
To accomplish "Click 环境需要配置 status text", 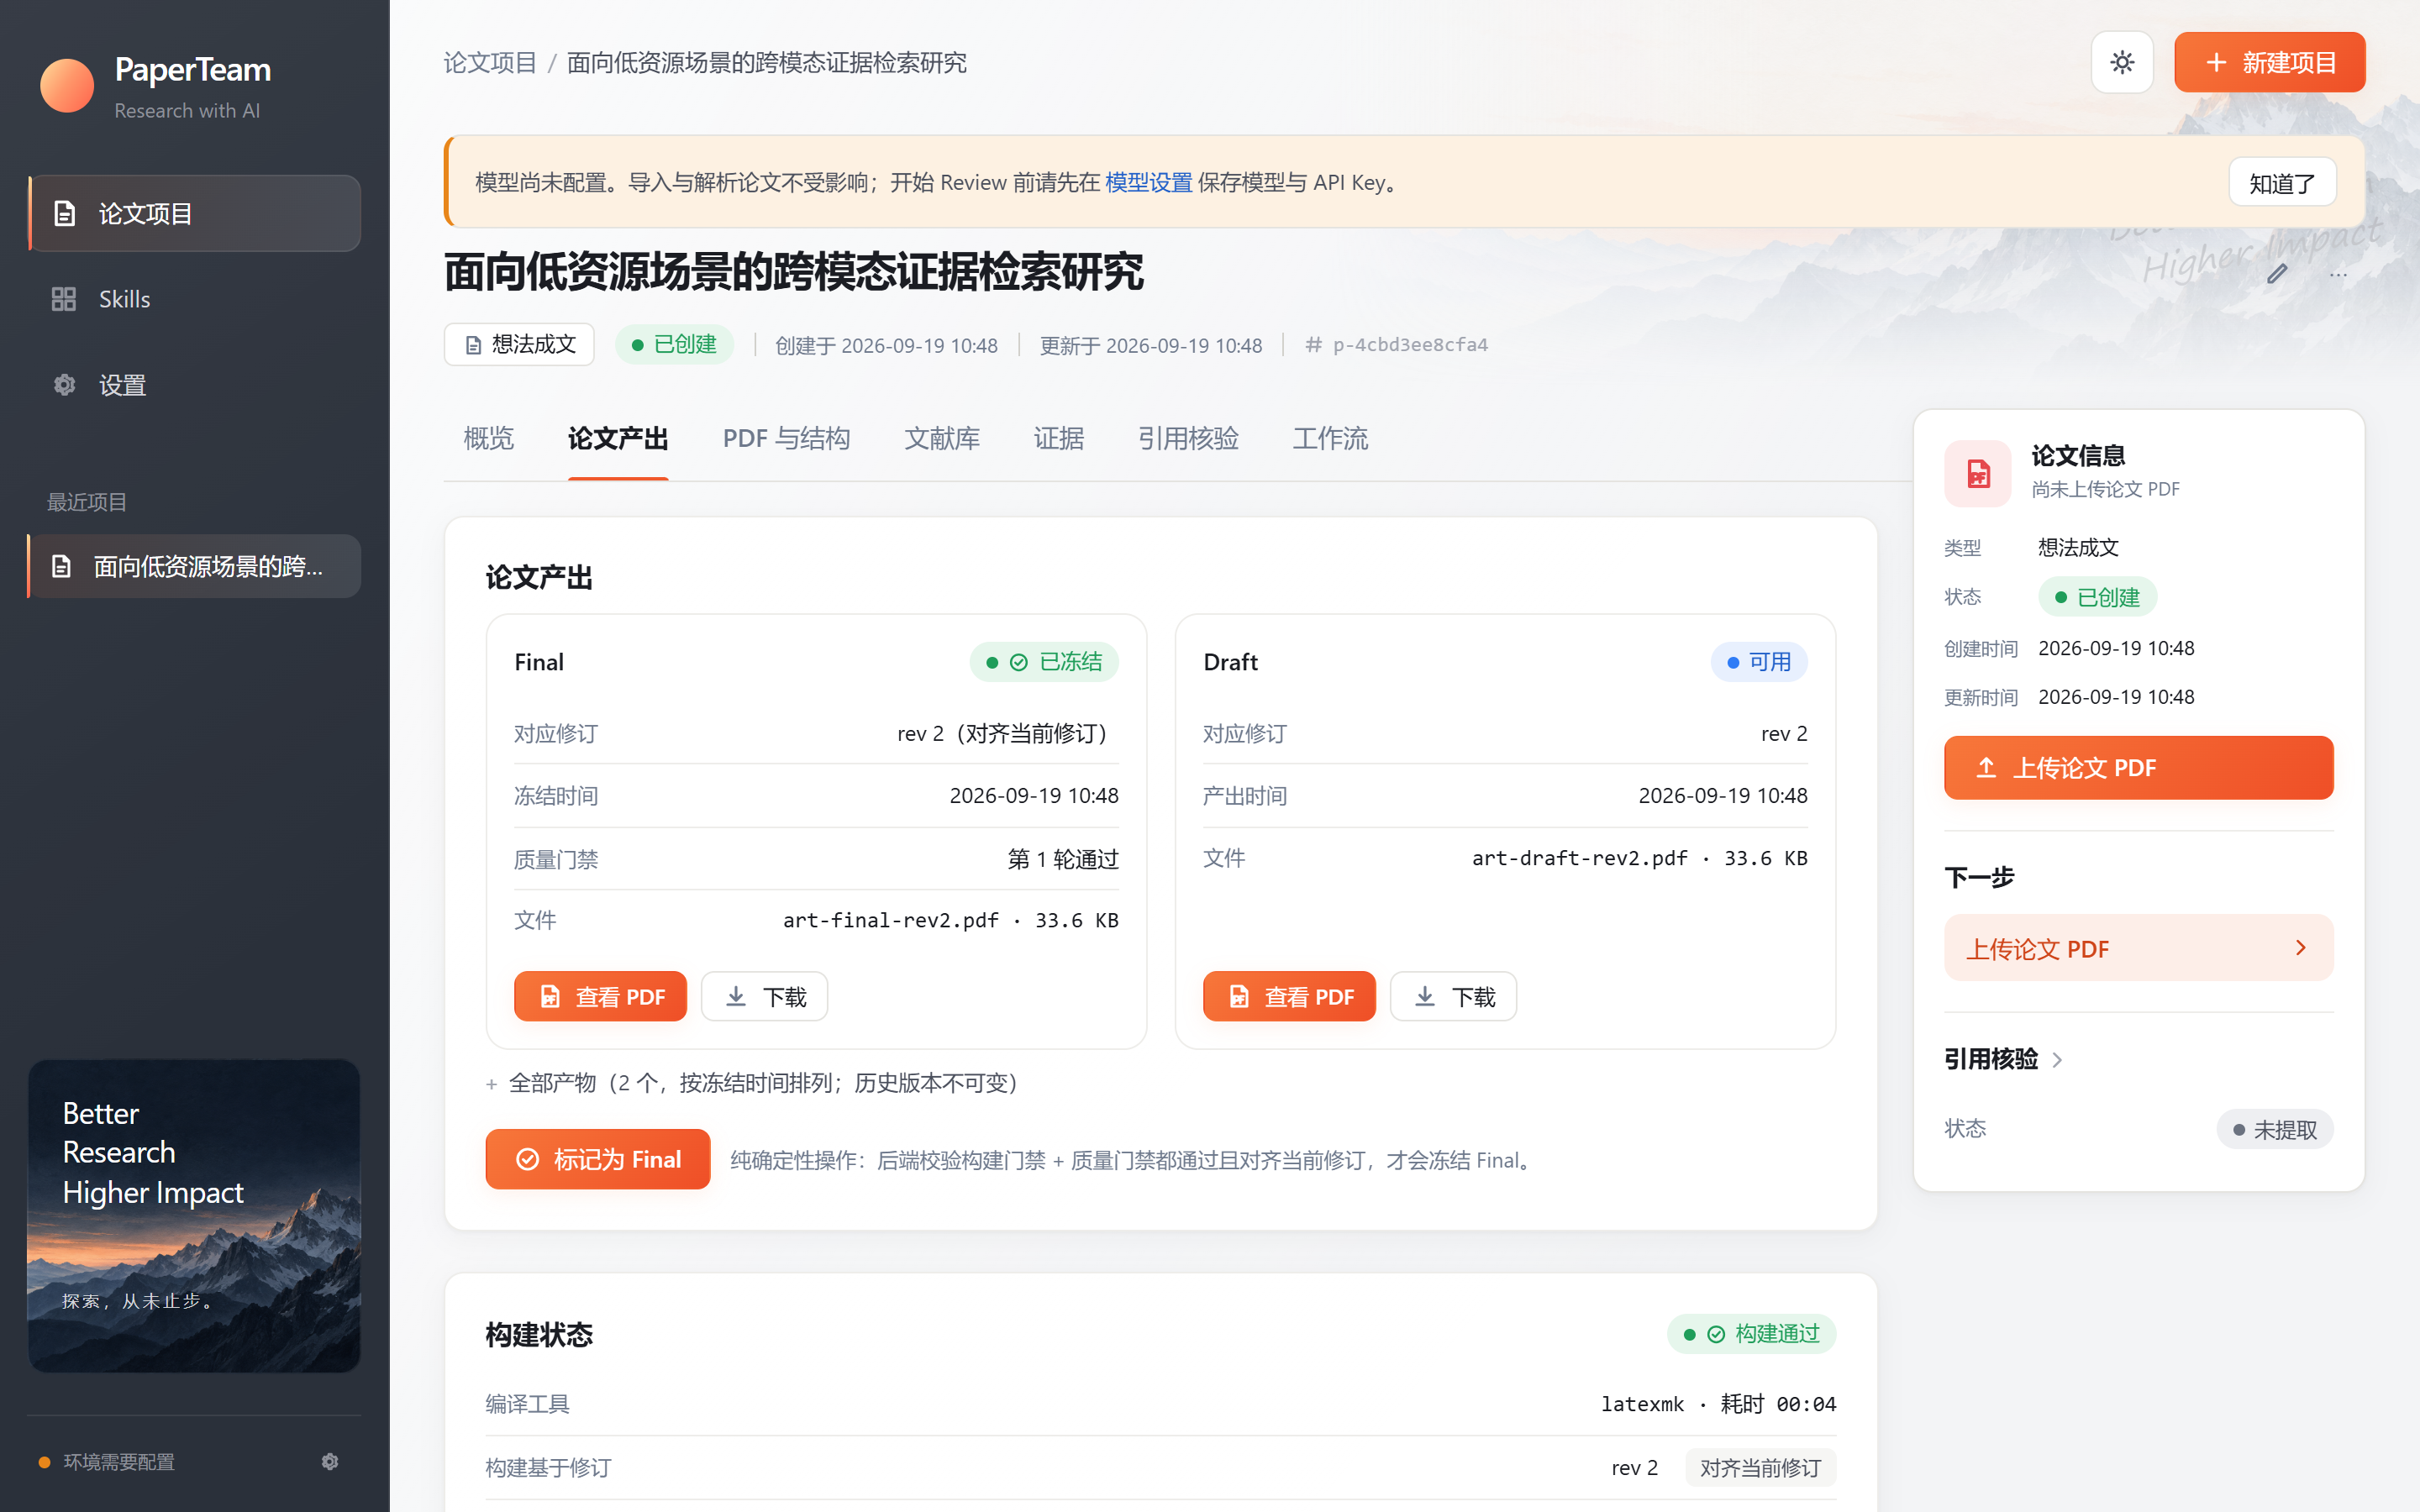I will point(119,1462).
